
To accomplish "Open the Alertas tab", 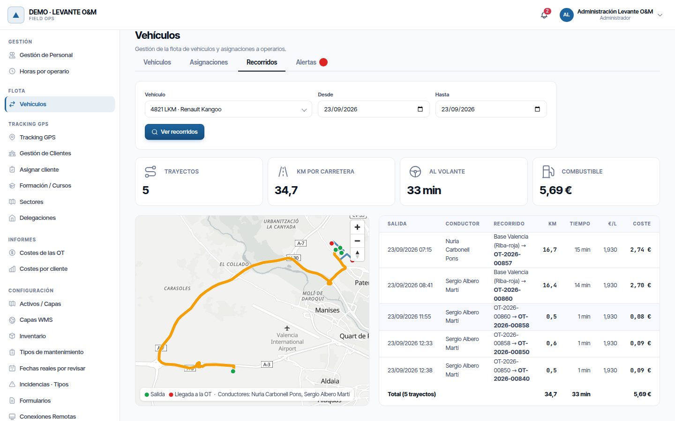I will (x=311, y=62).
